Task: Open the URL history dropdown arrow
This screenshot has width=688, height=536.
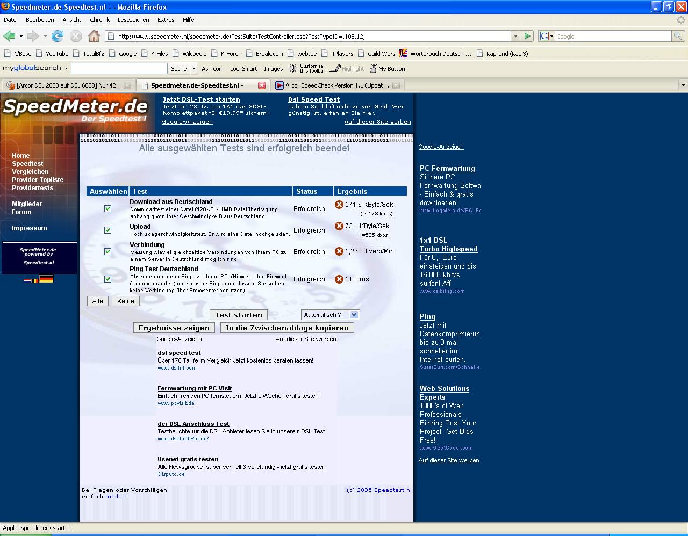Action: [515, 36]
